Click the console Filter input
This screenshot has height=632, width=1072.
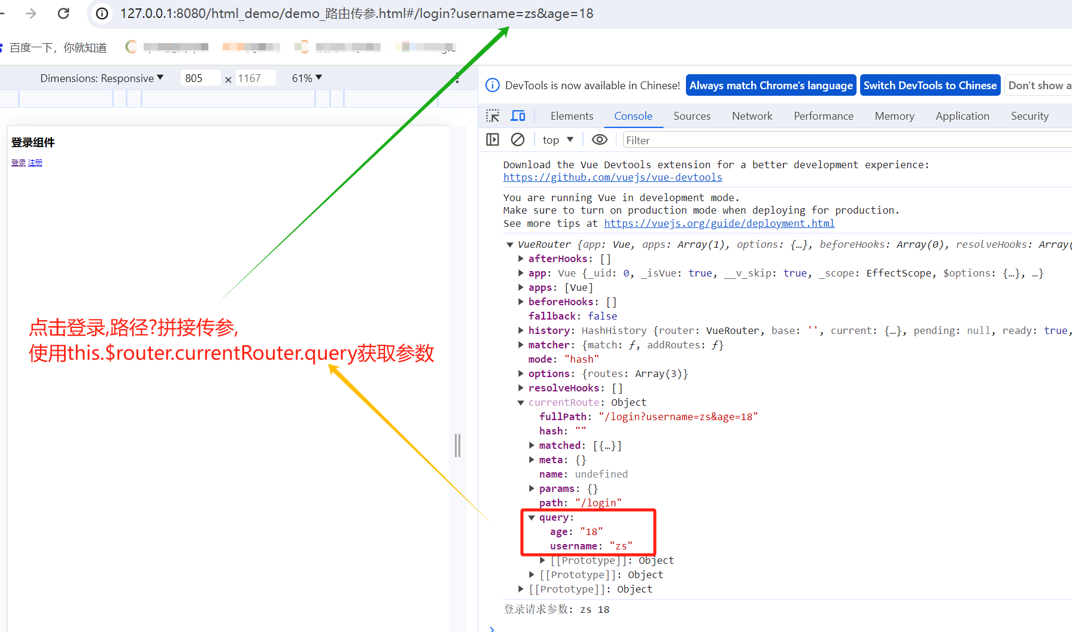[x=847, y=140]
